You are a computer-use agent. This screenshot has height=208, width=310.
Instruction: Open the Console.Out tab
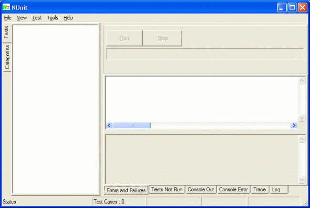[x=201, y=189]
